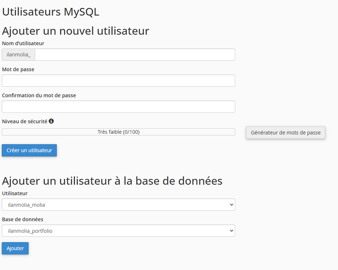Screen dimensions: 338x270
Task: Click inside the Nom d'utilisateur text field
Action: coord(135,55)
